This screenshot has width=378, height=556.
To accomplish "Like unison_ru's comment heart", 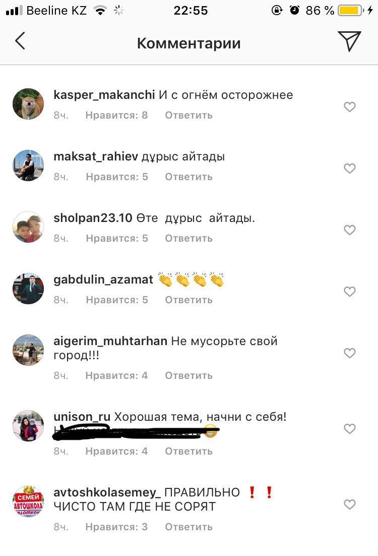I will tap(350, 429).
